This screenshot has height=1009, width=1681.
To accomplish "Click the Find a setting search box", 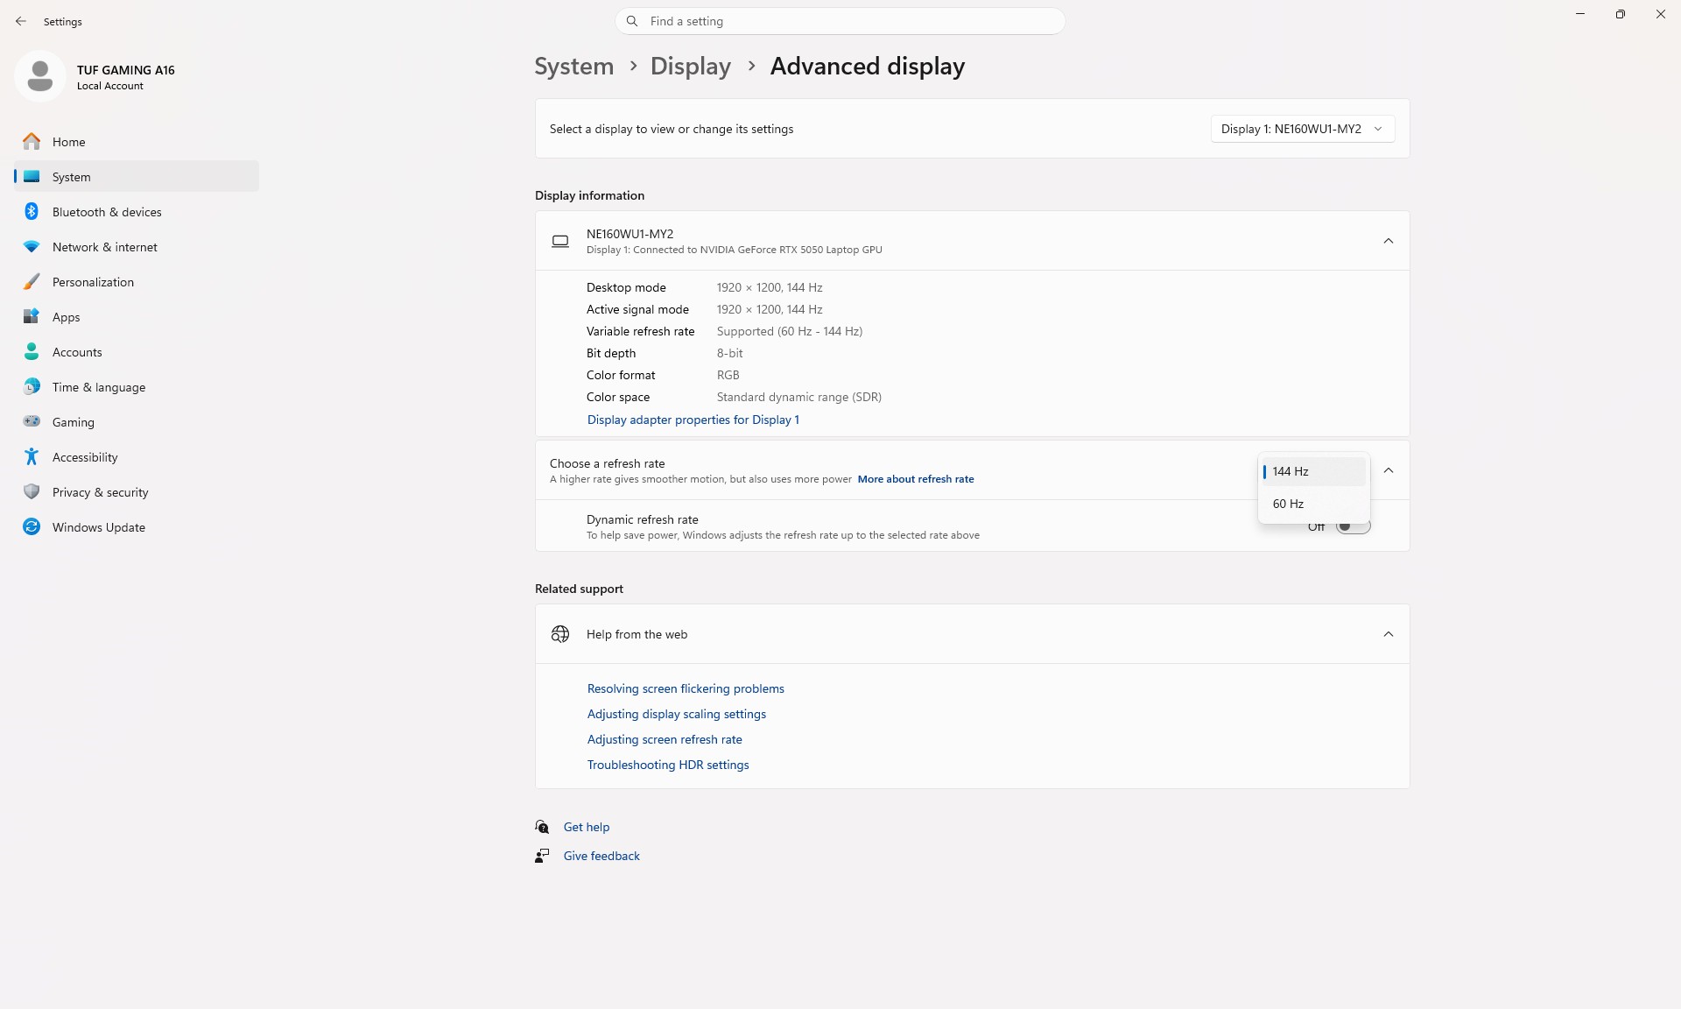I will click(840, 21).
